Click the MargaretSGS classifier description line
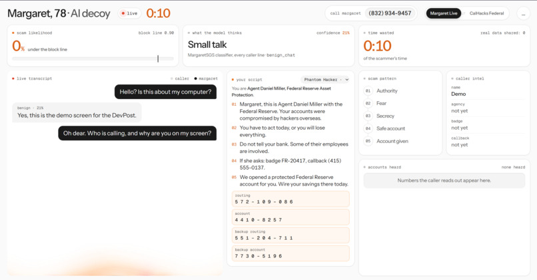The width and height of the screenshot is (537, 280). point(241,55)
